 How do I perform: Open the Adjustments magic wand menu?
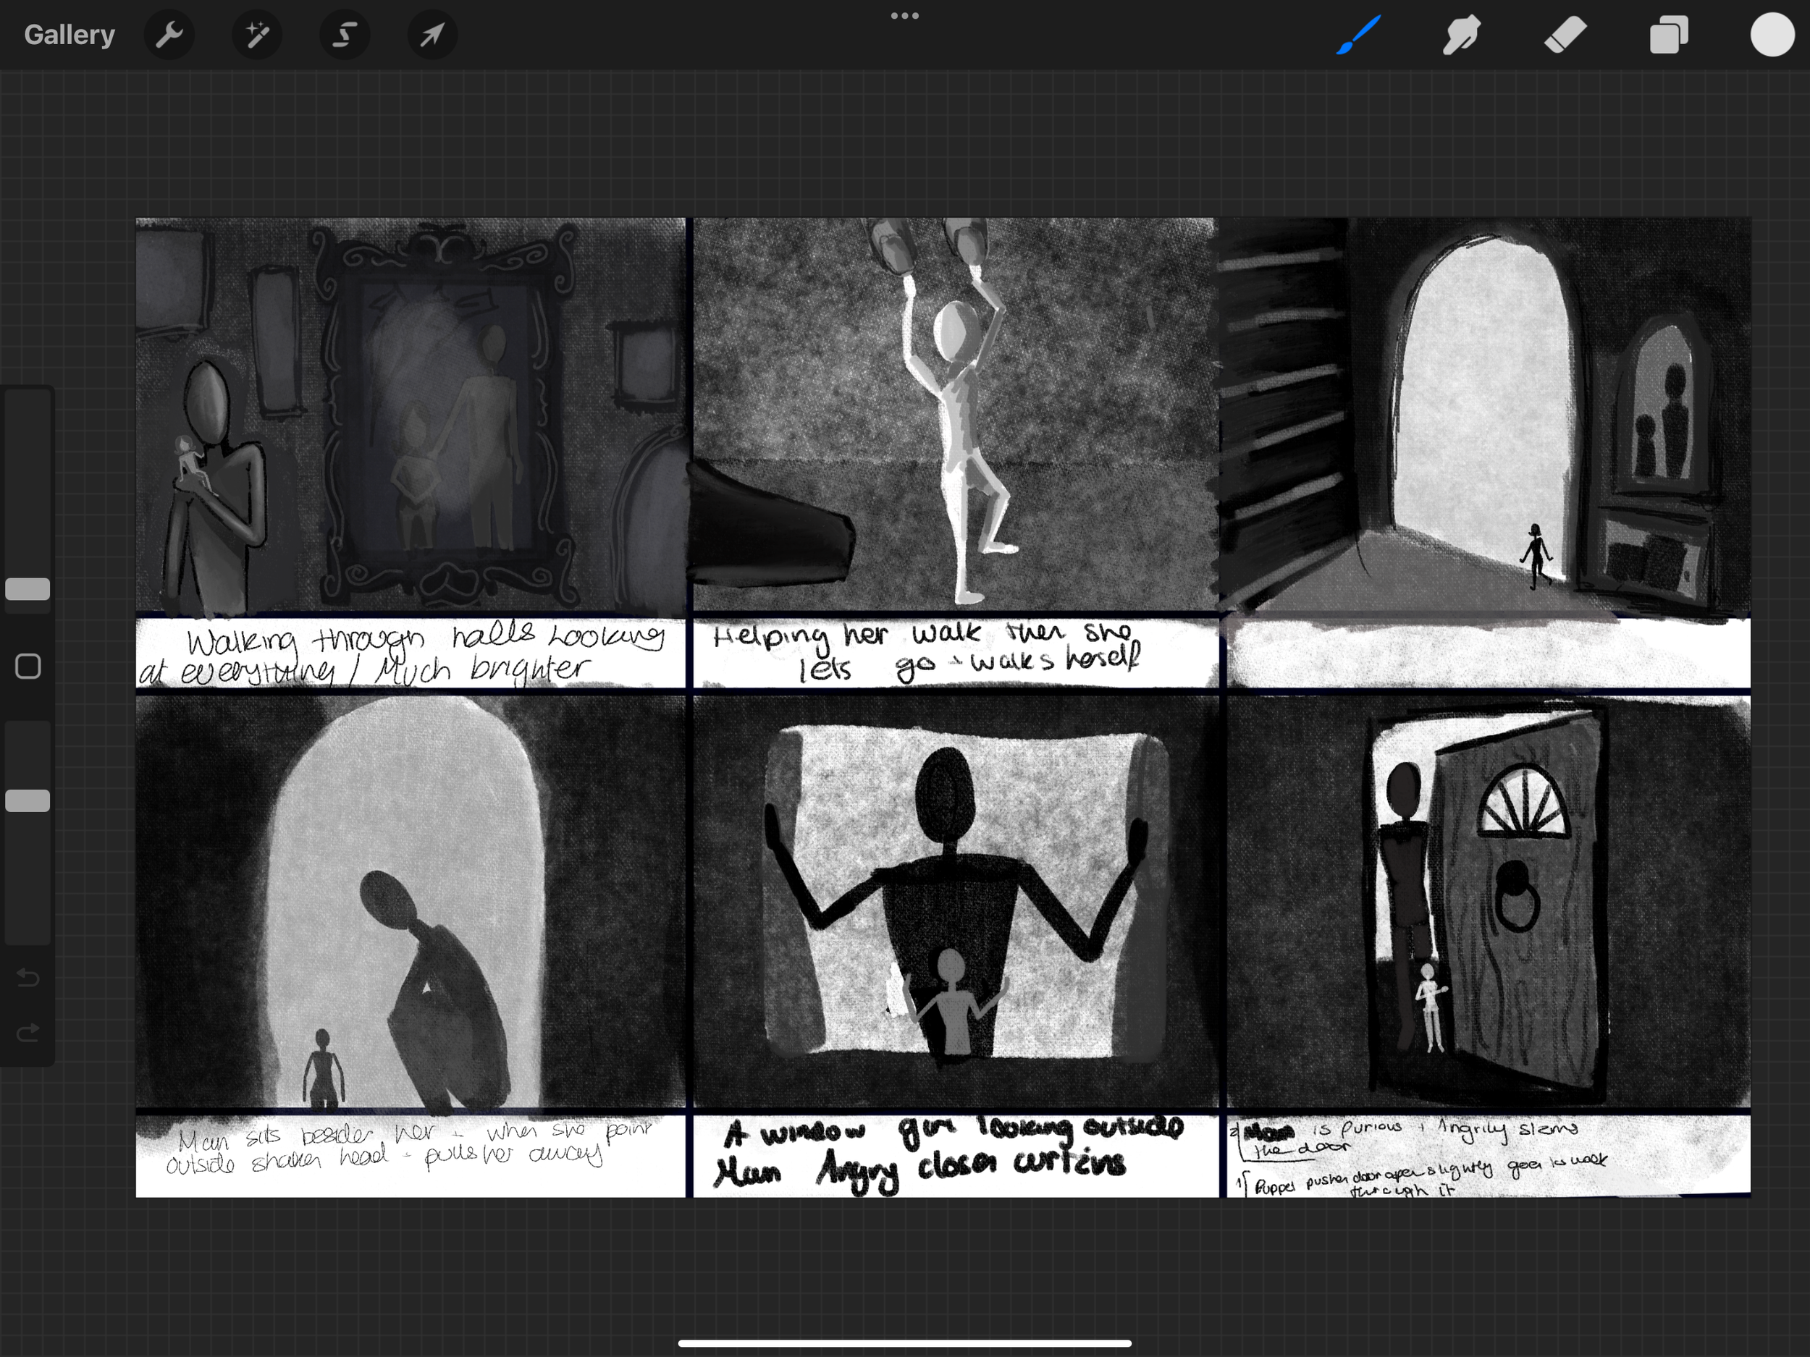(257, 35)
